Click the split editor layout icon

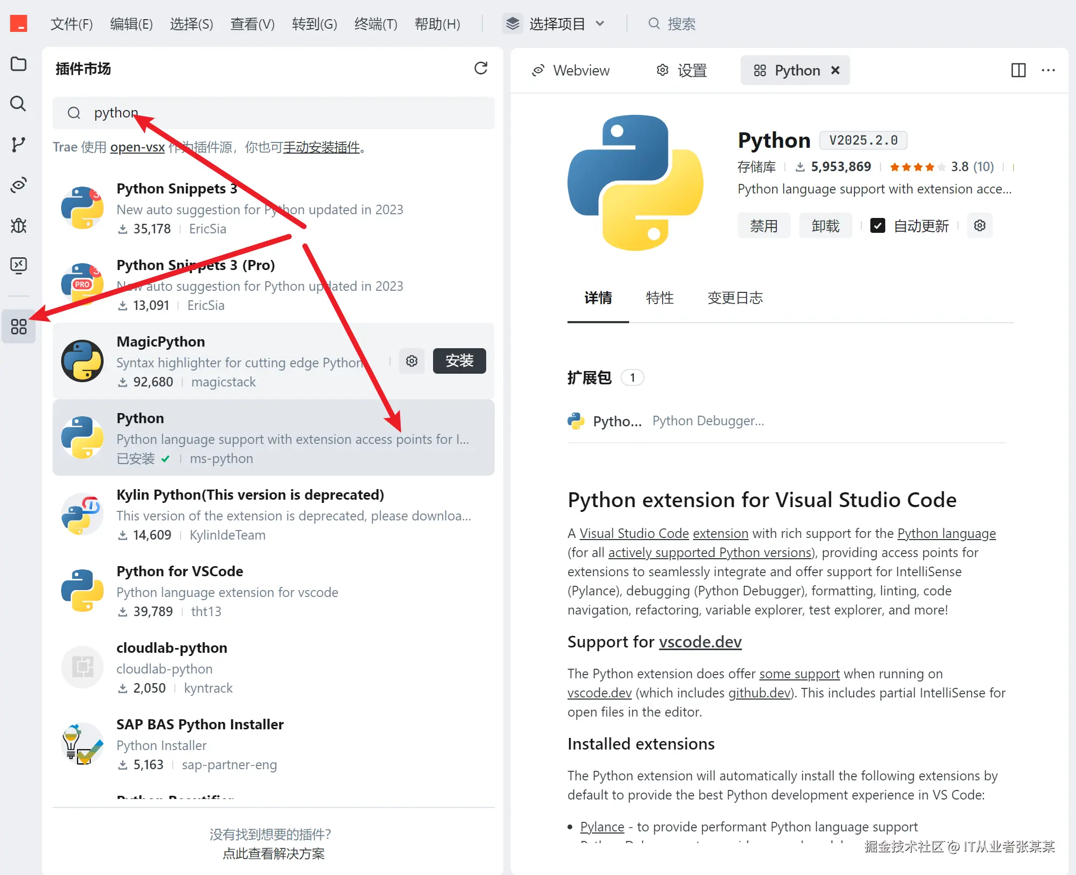tap(1018, 70)
